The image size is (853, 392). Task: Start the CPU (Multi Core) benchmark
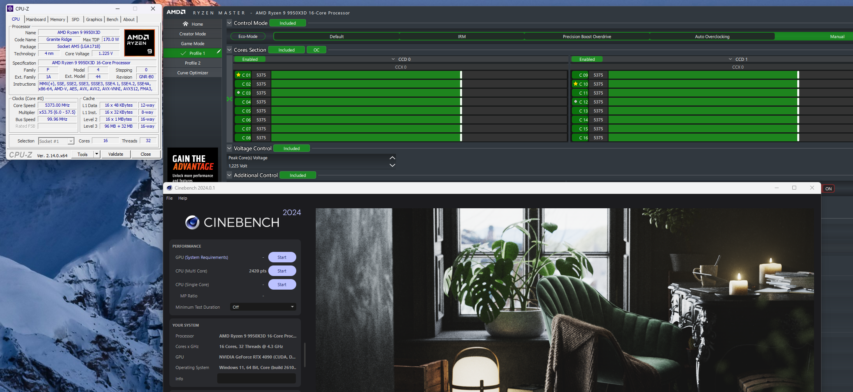pos(282,271)
